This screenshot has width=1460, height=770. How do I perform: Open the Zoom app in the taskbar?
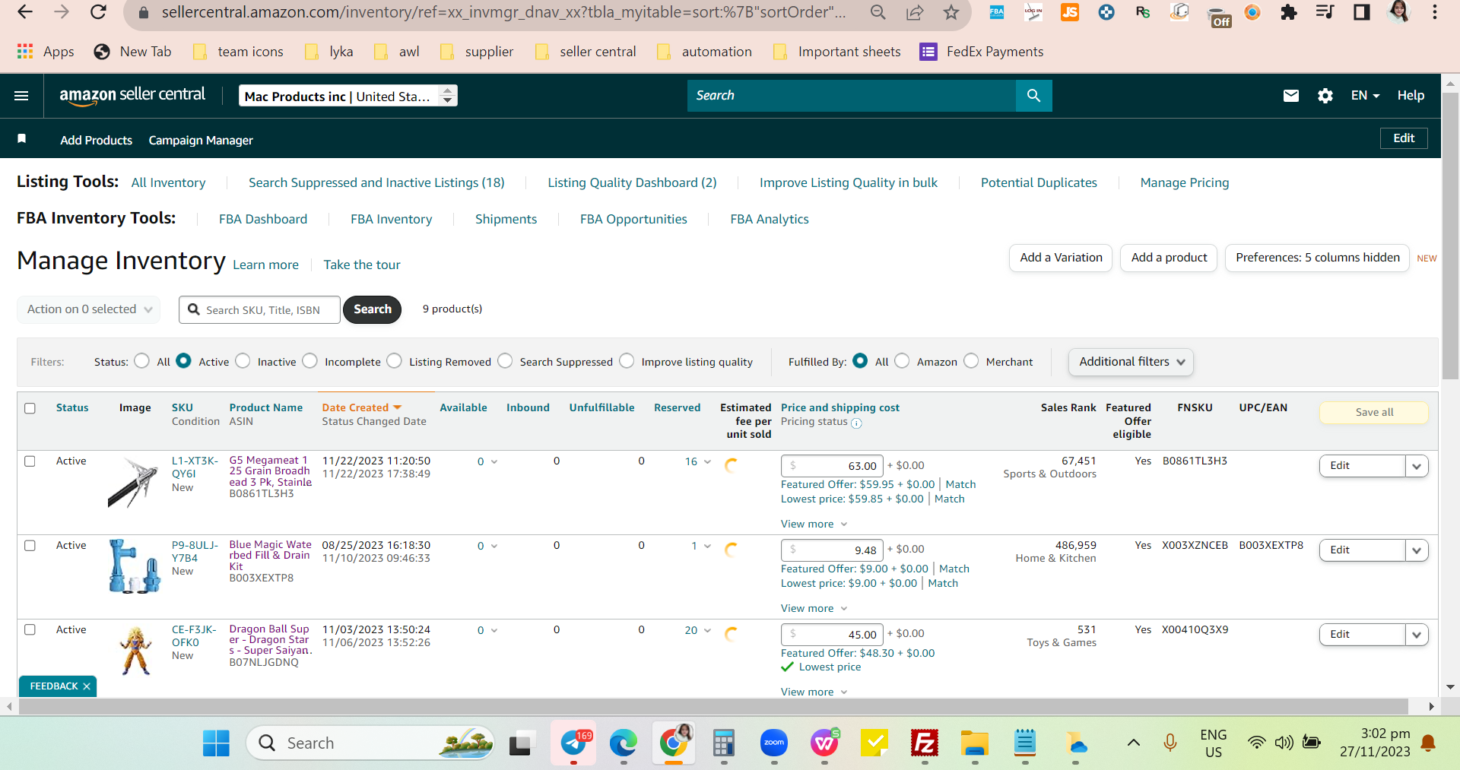point(773,743)
